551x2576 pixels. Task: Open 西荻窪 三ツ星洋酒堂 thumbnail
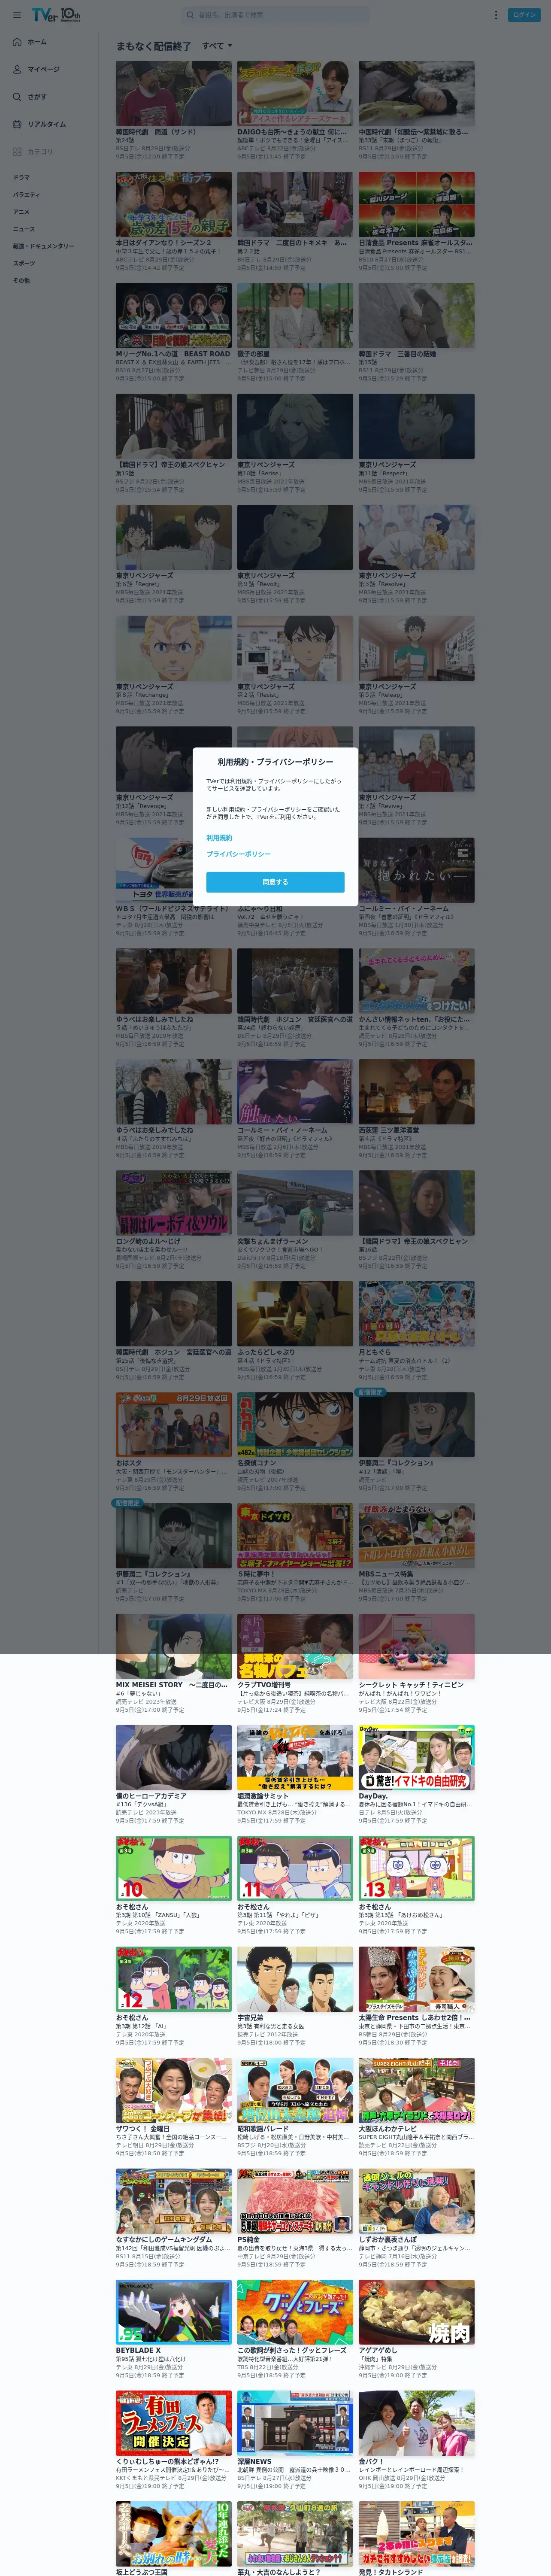tap(417, 1092)
